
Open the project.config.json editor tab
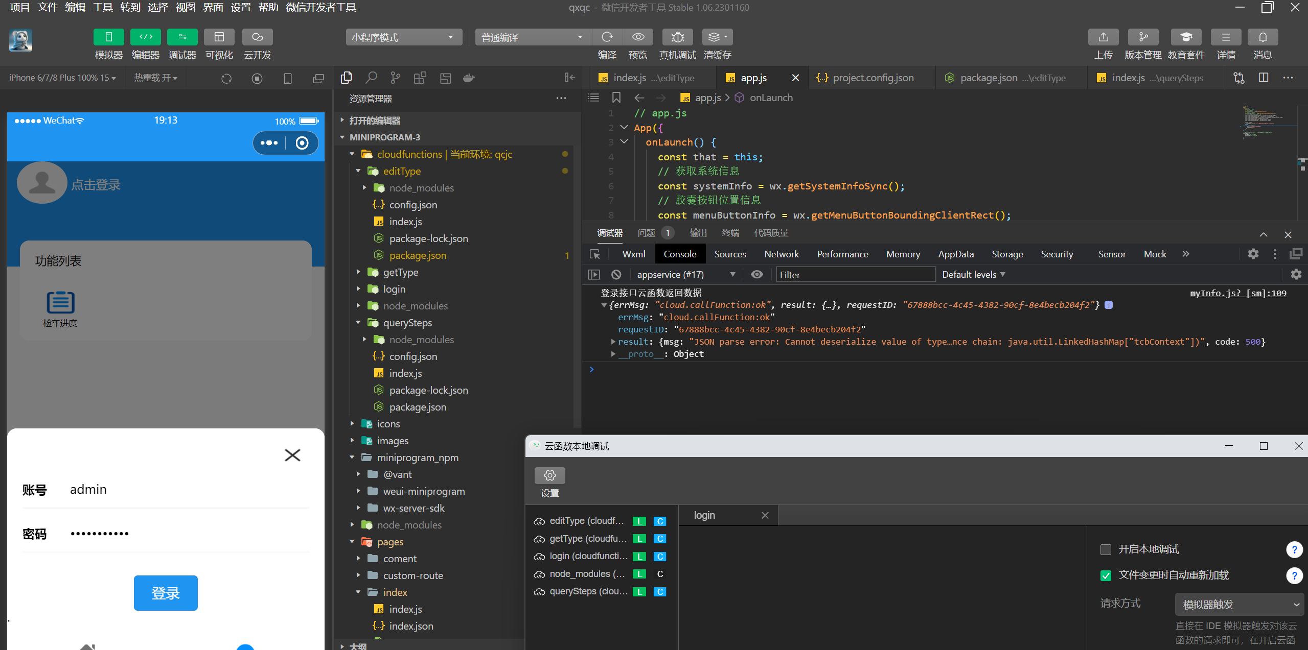point(873,78)
